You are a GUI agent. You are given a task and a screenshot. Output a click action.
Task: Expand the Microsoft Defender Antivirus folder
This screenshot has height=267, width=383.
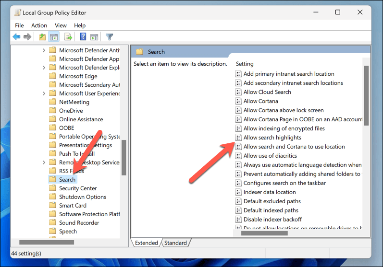tap(44, 50)
